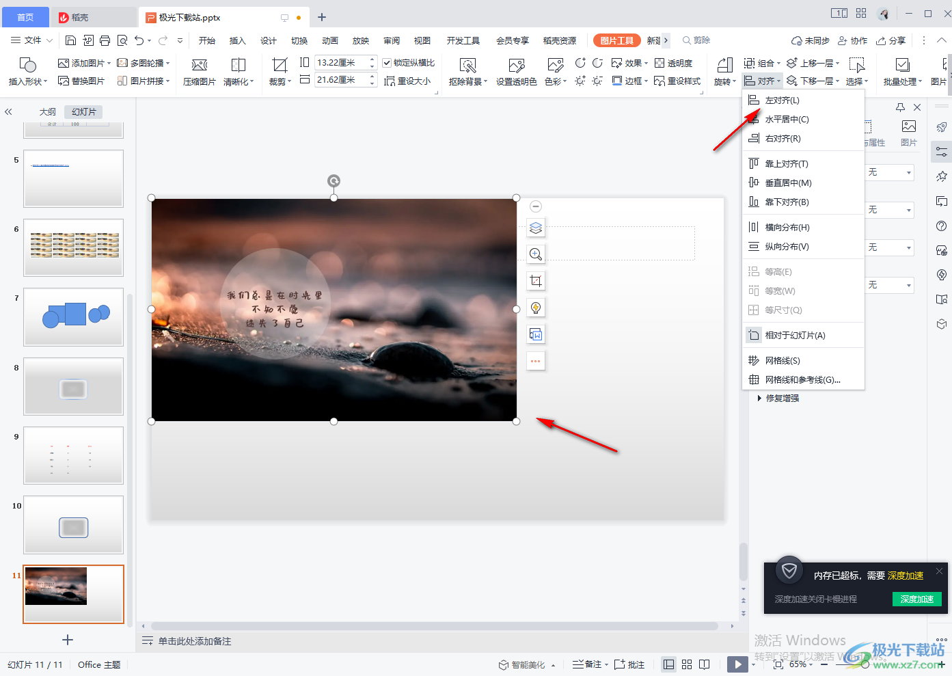952x676 pixels.
Task: Collapse slide panel with double chevron
Action: [x=8, y=111]
